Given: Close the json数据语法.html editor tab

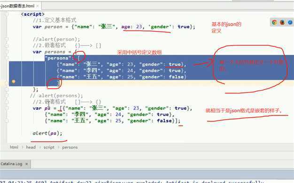Looking at the screenshot, I should [x=38, y=6].
